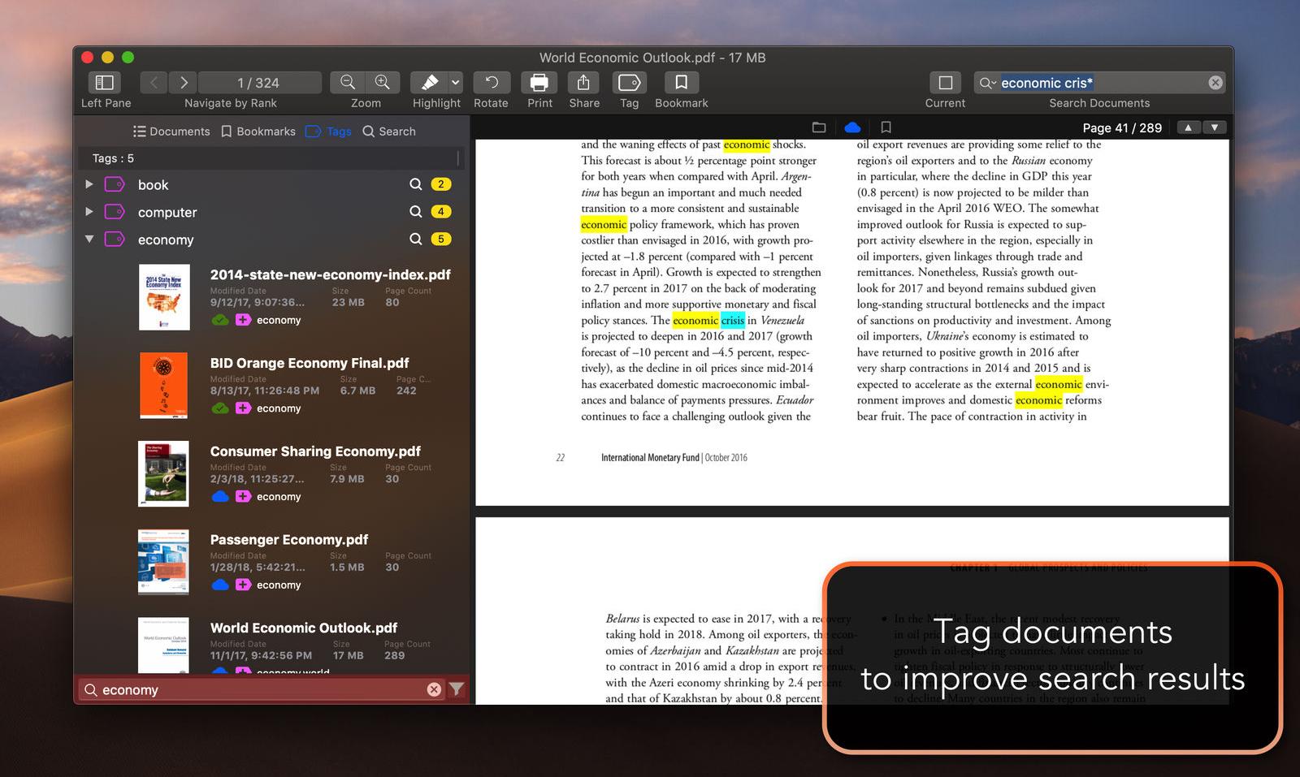Click blue cloud icon of Passenger Economy
The height and width of the screenshot is (777, 1300).
click(220, 585)
